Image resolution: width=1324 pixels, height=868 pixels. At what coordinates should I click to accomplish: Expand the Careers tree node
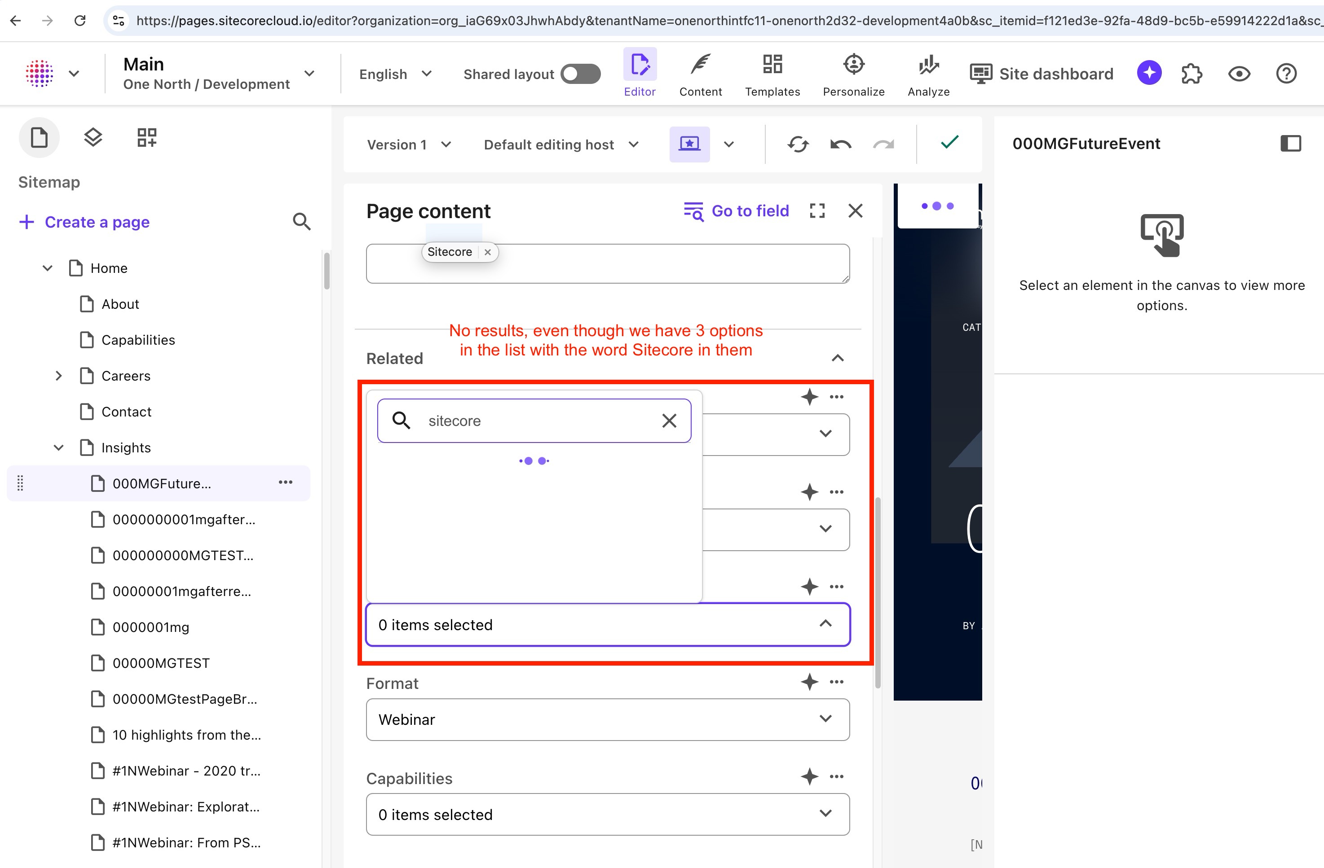tap(58, 376)
